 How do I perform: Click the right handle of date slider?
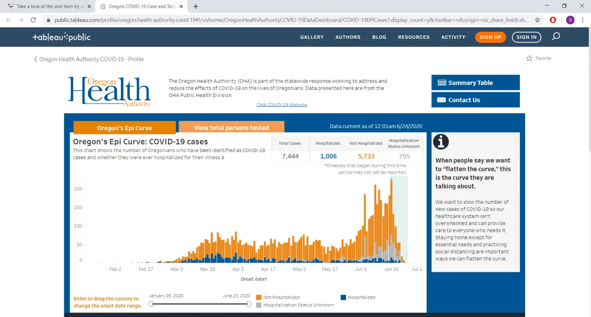click(249, 304)
